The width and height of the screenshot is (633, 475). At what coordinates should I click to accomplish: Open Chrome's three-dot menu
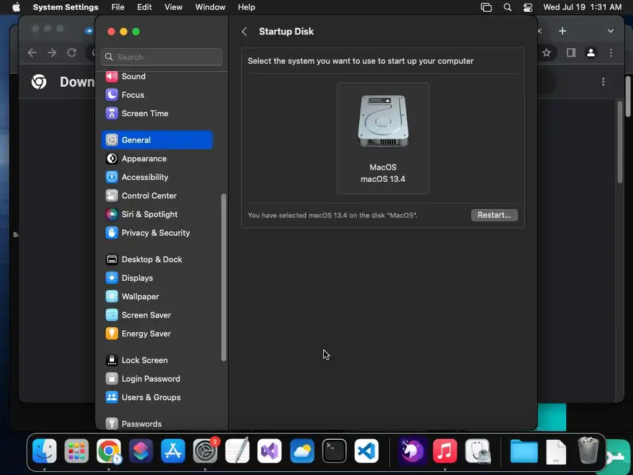(x=611, y=53)
